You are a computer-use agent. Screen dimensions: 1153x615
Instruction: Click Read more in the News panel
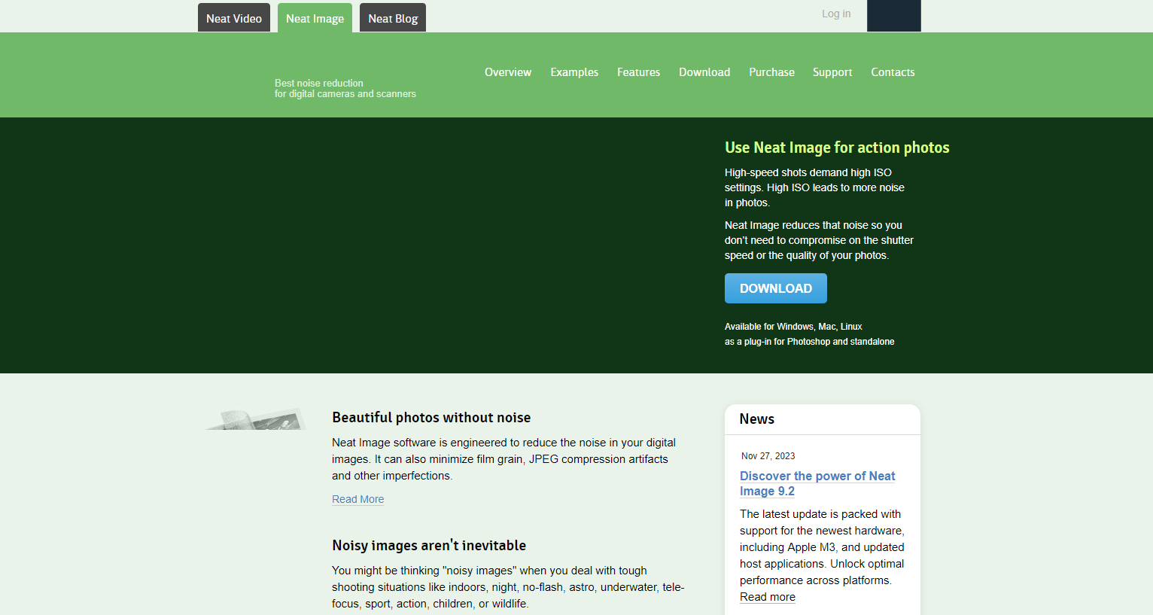click(767, 597)
